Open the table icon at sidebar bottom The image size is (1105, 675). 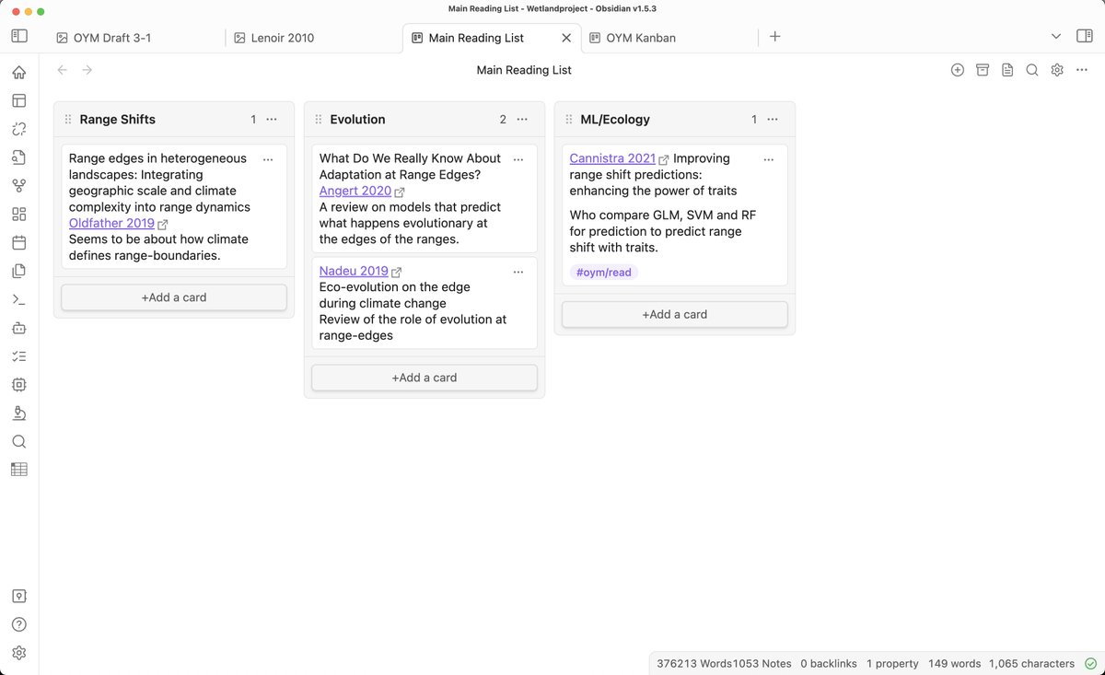(19, 469)
